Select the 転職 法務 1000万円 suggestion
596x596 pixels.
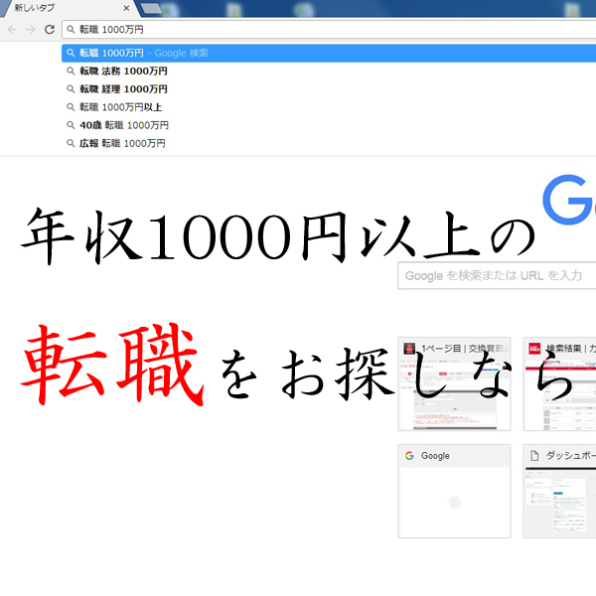(x=123, y=72)
